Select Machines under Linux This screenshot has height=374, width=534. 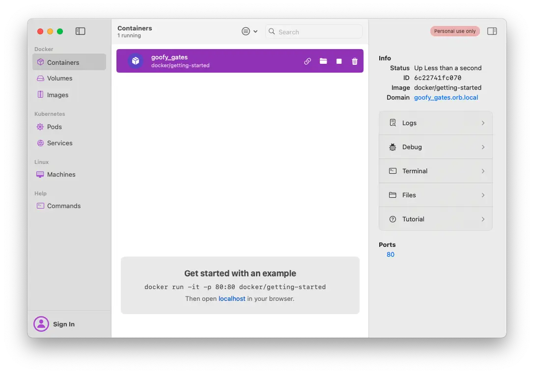point(61,174)
